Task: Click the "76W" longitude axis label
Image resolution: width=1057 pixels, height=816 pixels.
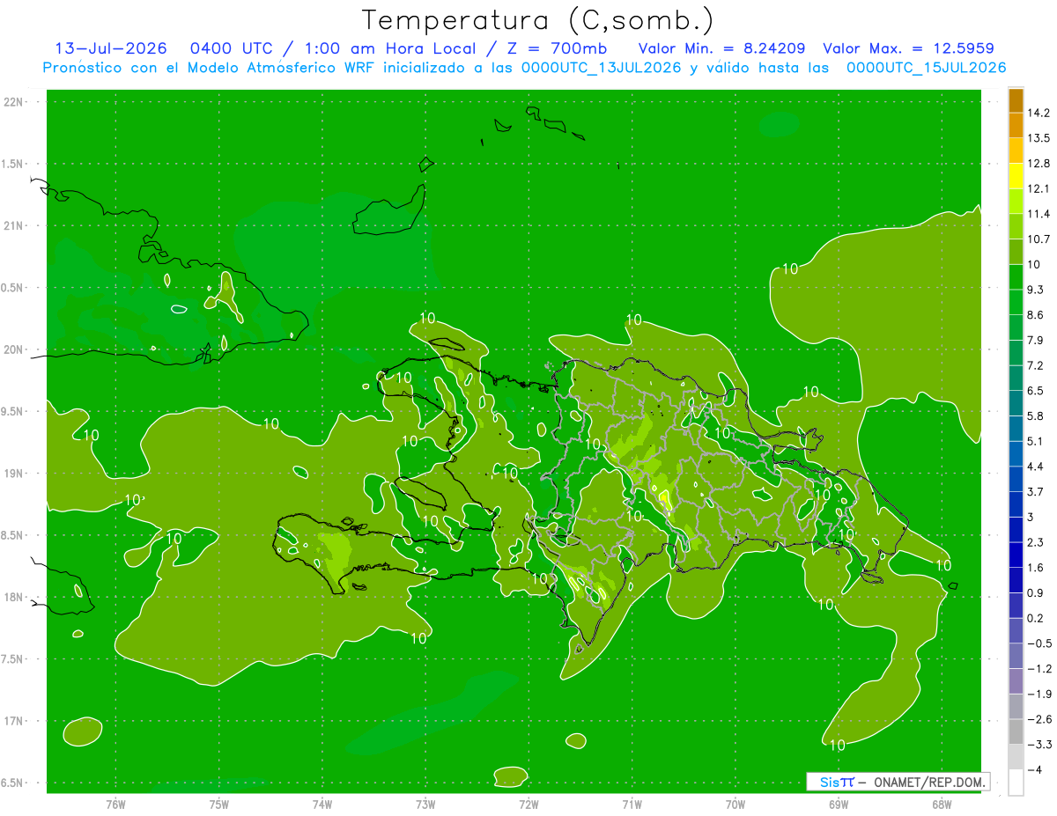Action: click(115, 804)
